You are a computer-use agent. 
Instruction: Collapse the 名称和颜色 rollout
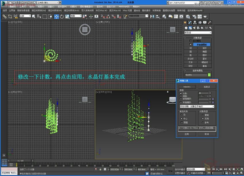click(197, 71)
